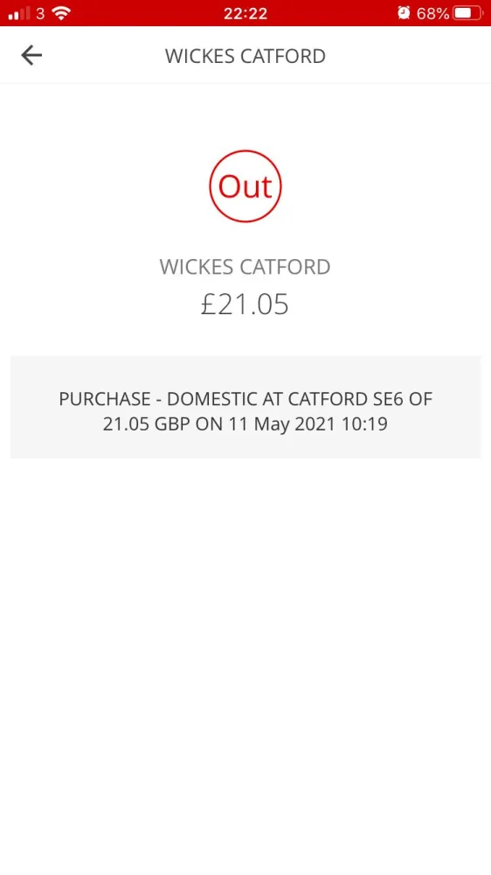This screenshot has height=875, width=491.
Task: Tap the alarm clock status icon
Action: 404,13
